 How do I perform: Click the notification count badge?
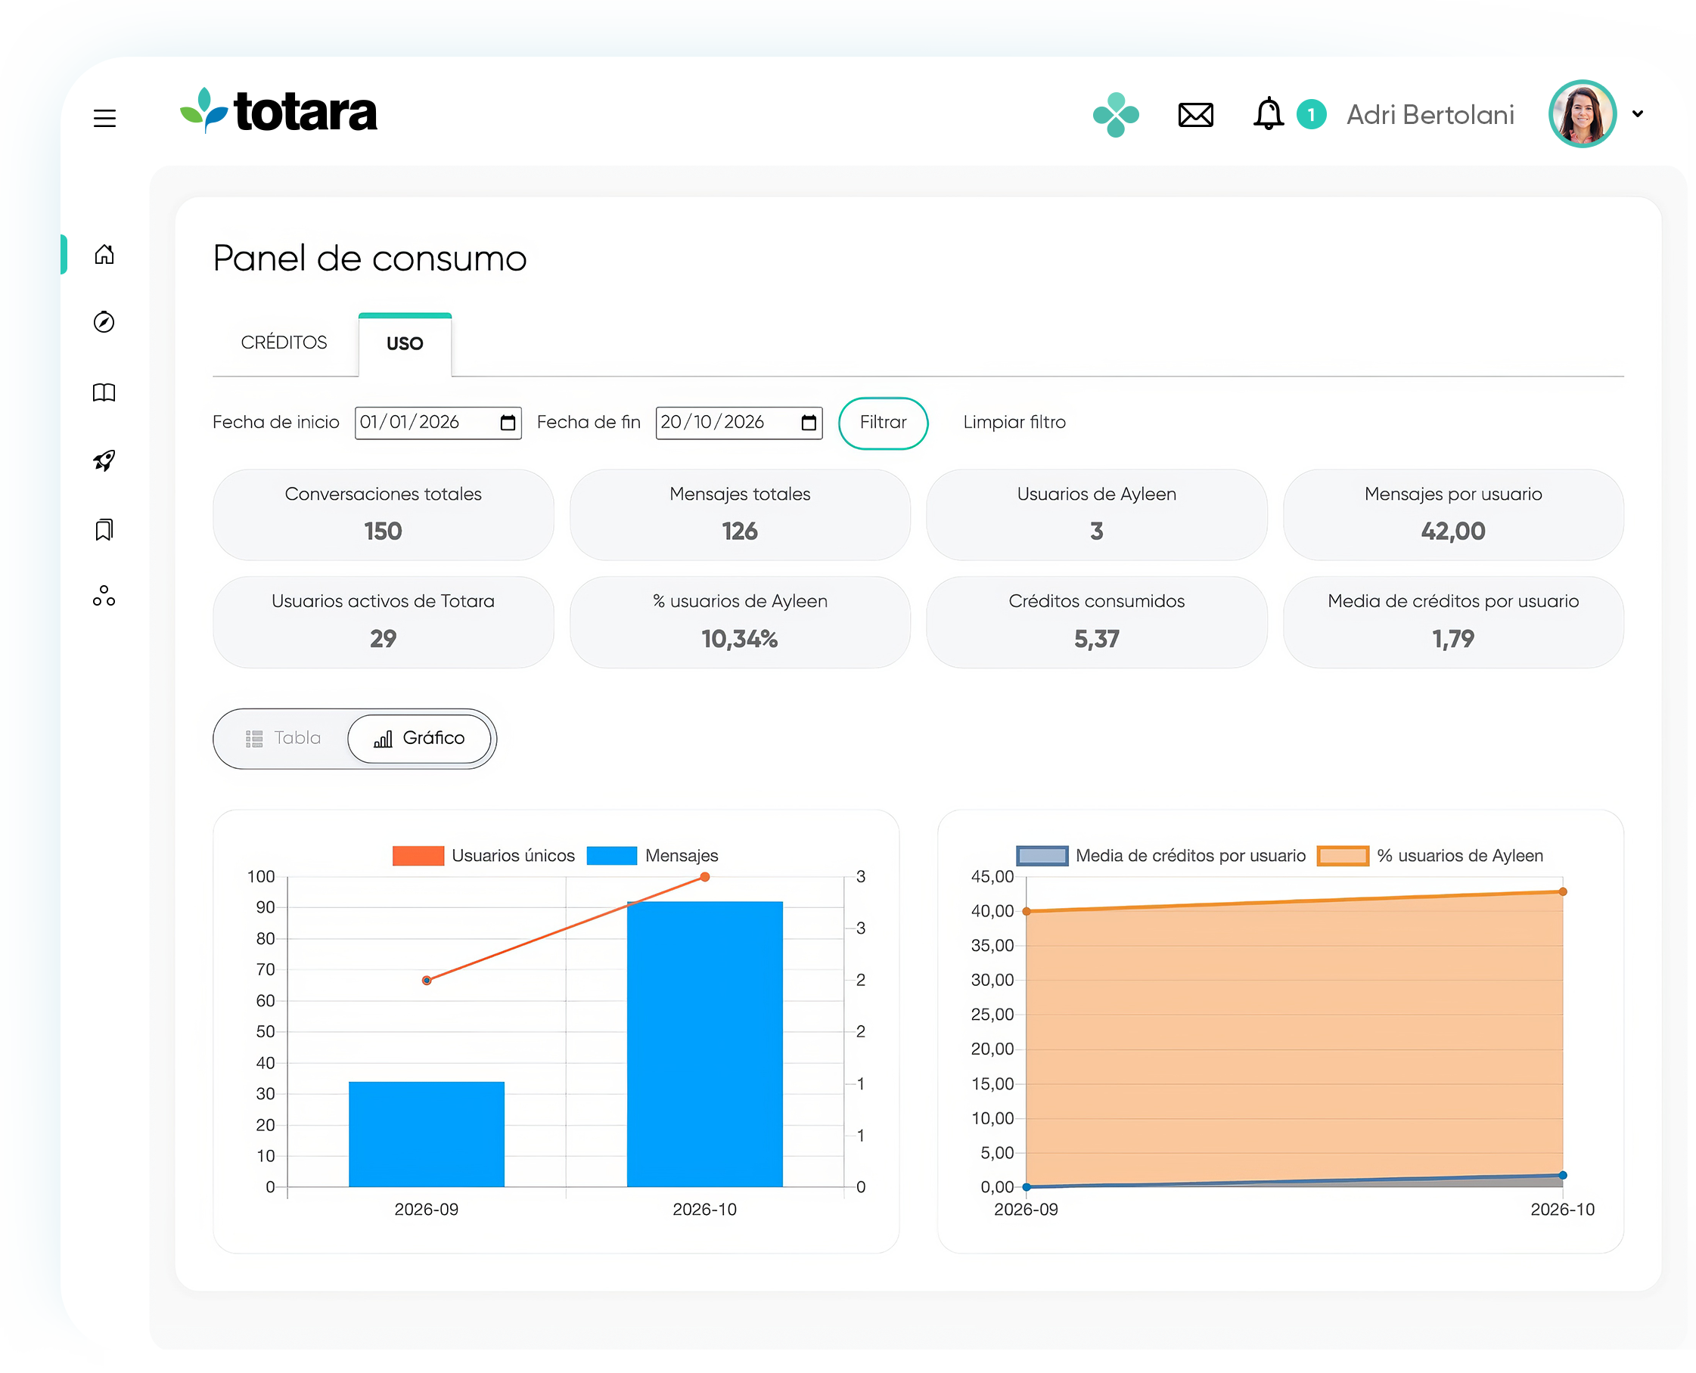click(x=1311, y=115)
